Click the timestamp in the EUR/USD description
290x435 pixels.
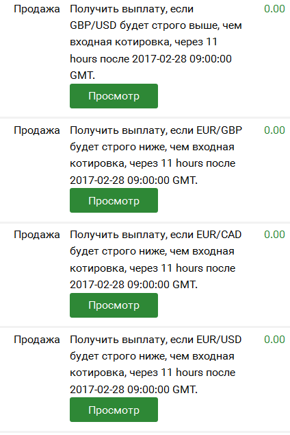(133, 390)
